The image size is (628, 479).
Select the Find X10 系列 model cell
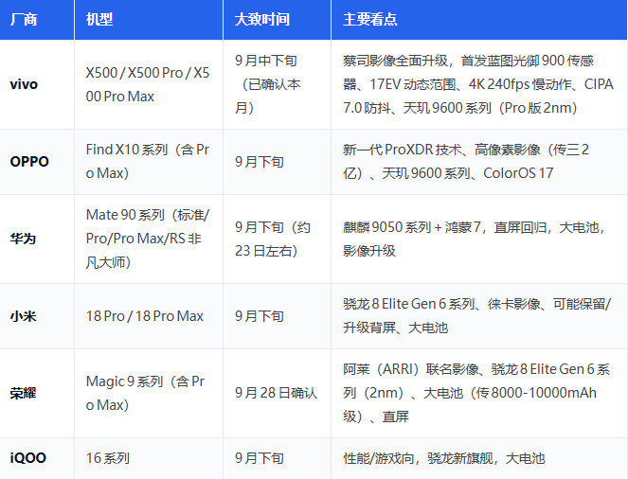(x=149, y=162)
